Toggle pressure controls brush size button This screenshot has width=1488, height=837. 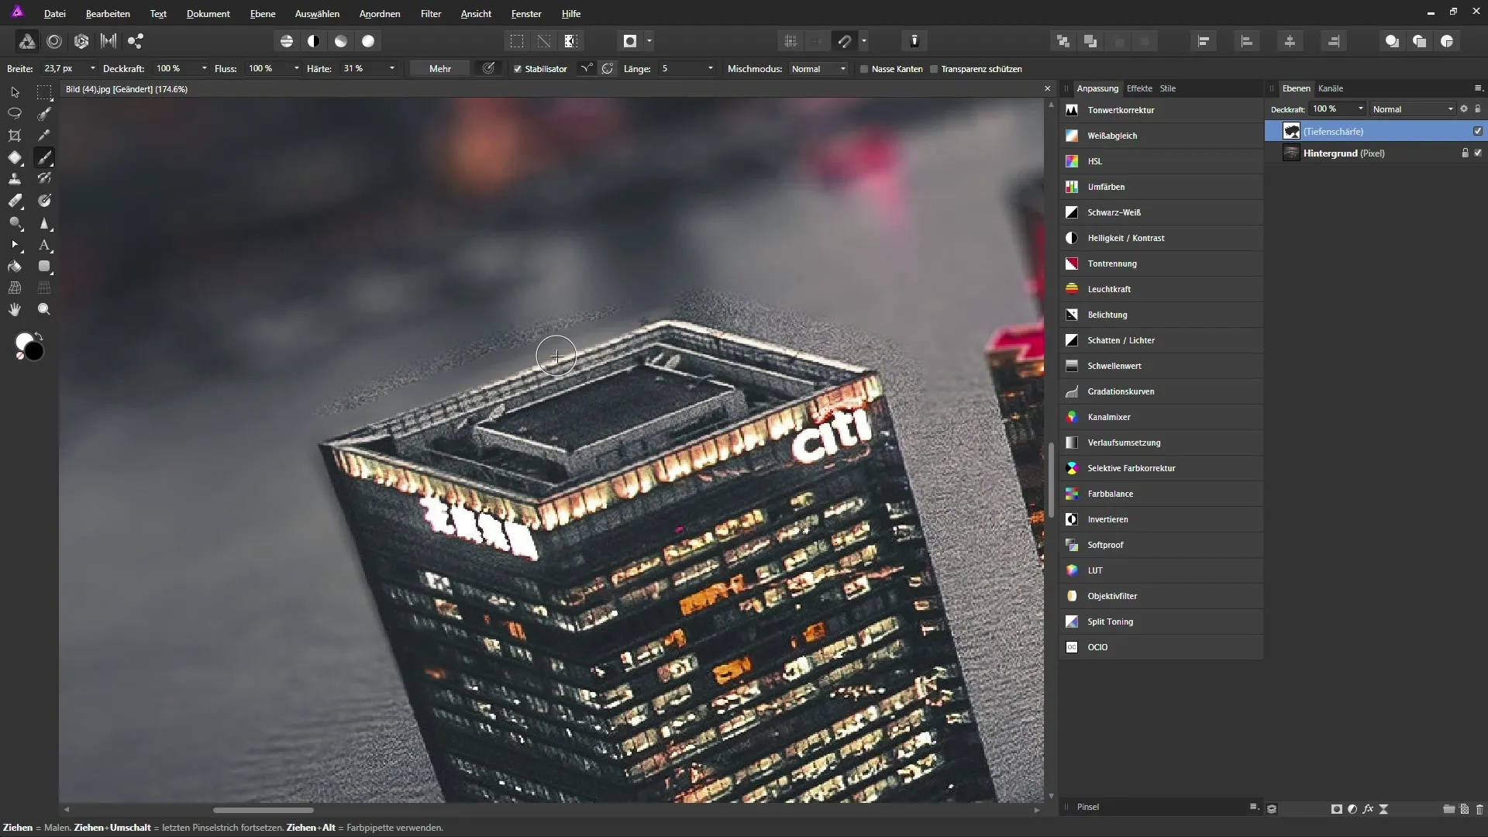pos(488,68)
